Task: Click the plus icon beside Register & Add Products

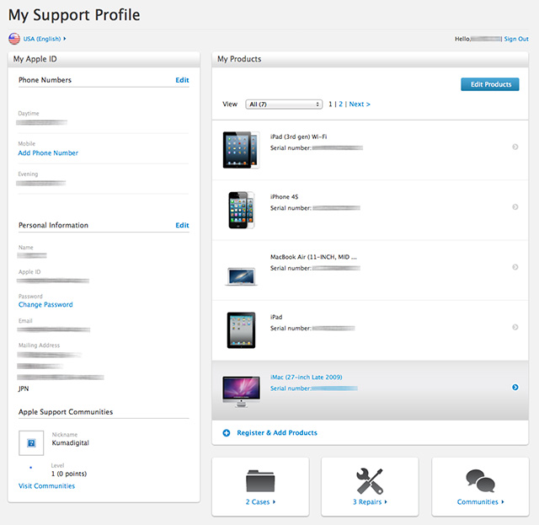Action: tap(227, 433)
